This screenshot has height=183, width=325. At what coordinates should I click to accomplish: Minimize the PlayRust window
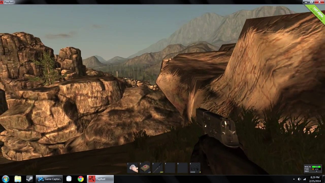[x=306, y=2]
